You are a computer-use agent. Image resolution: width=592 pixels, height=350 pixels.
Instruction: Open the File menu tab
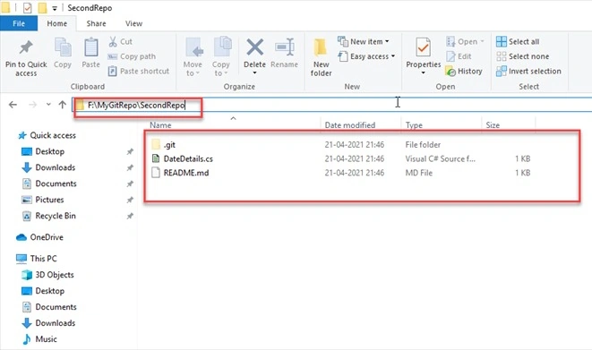click(19, 23)
